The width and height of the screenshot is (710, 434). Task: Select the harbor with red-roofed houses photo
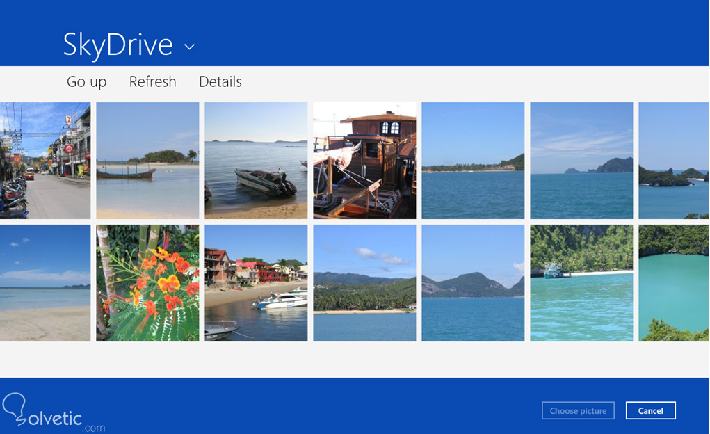(x=256, y=283)
